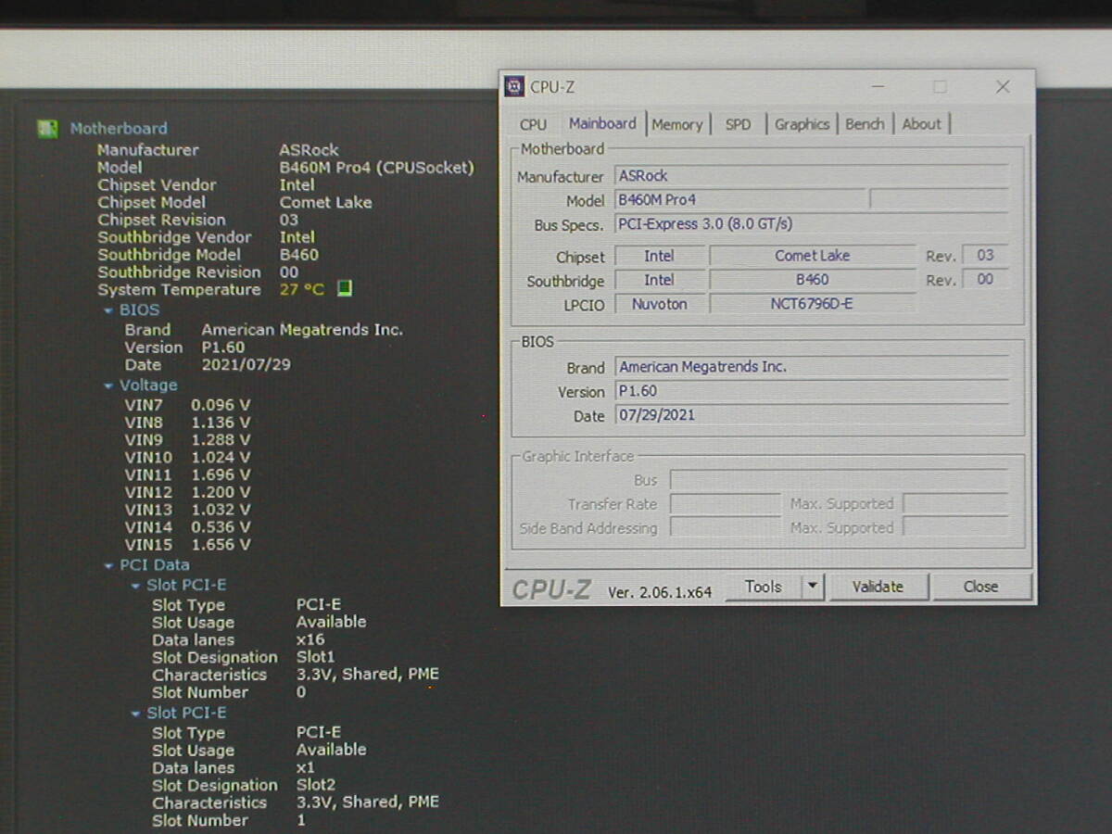Click the green Motherboard icon in the tree
The image size is (1112, 834).
(47, 129)
